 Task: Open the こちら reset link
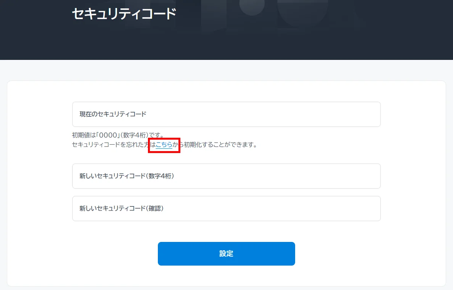[164, 145]
